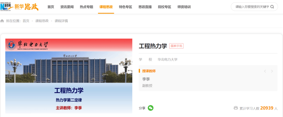Click the 分享 label
The width and height of the screenshot is (283, 117).
142,108
